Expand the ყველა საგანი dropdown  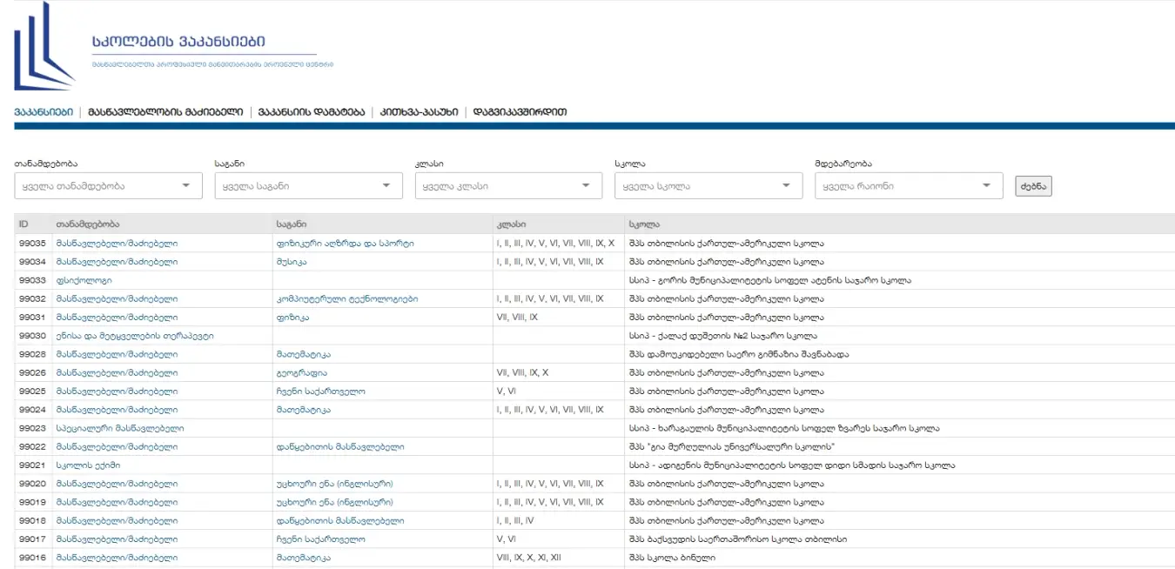coord(308,185)
